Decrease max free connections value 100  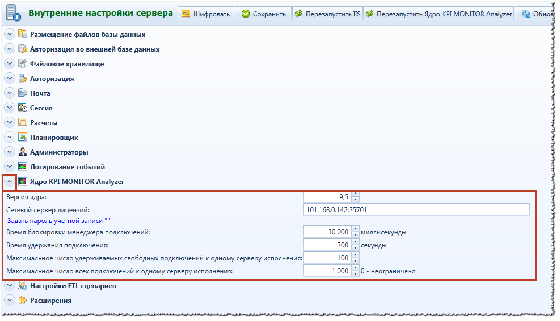(355, 261)
